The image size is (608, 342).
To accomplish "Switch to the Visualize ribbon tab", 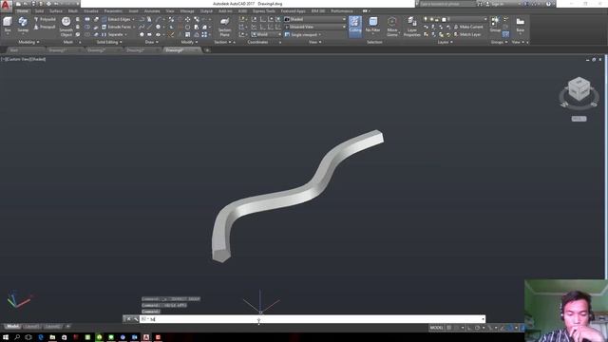I will pos(91,11).
